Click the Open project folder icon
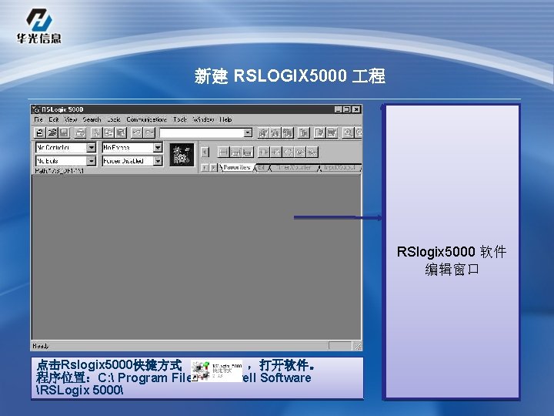Screen dimensions: 554x416 [x=52, y=133]
